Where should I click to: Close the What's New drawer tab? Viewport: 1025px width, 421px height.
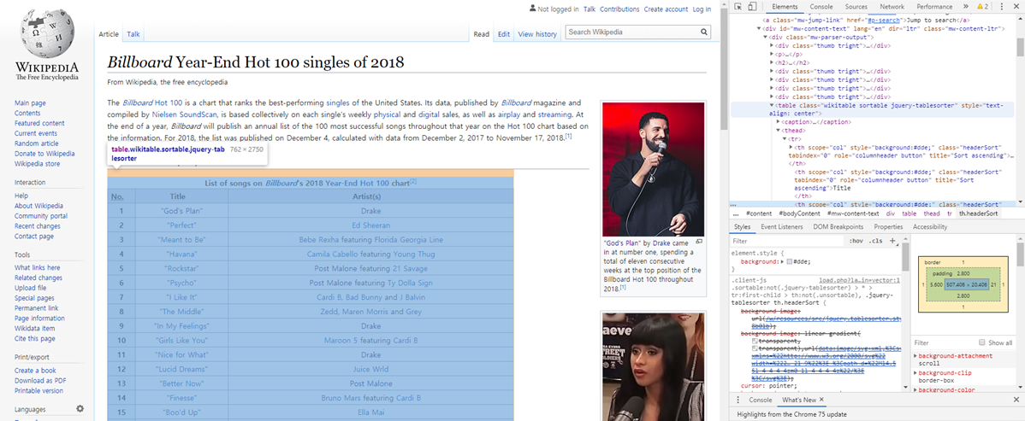point(821,400)
